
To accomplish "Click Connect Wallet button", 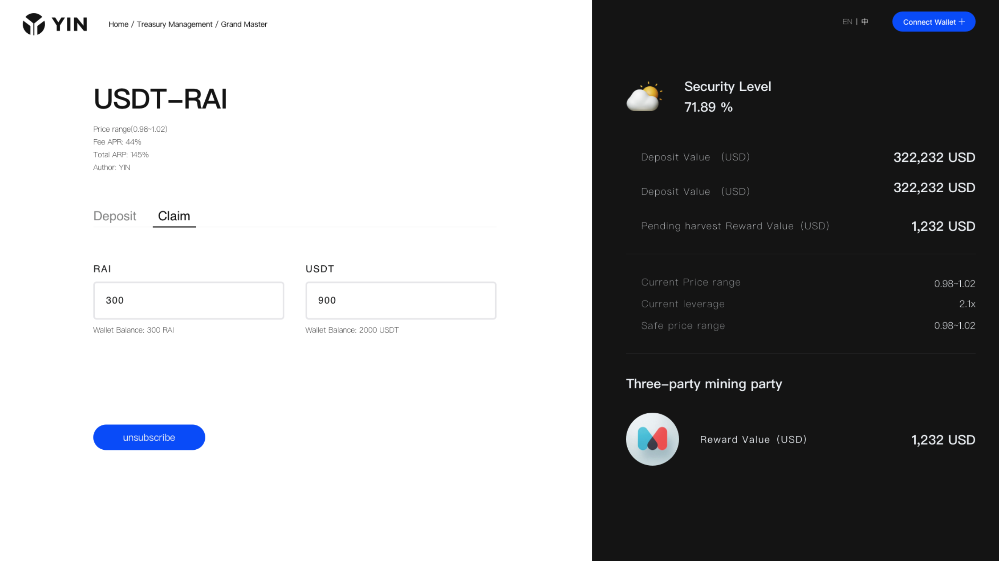I will point(933,22).
